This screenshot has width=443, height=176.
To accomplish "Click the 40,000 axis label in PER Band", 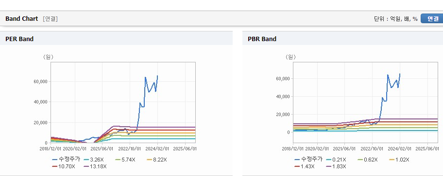I will tap(41, 102).
